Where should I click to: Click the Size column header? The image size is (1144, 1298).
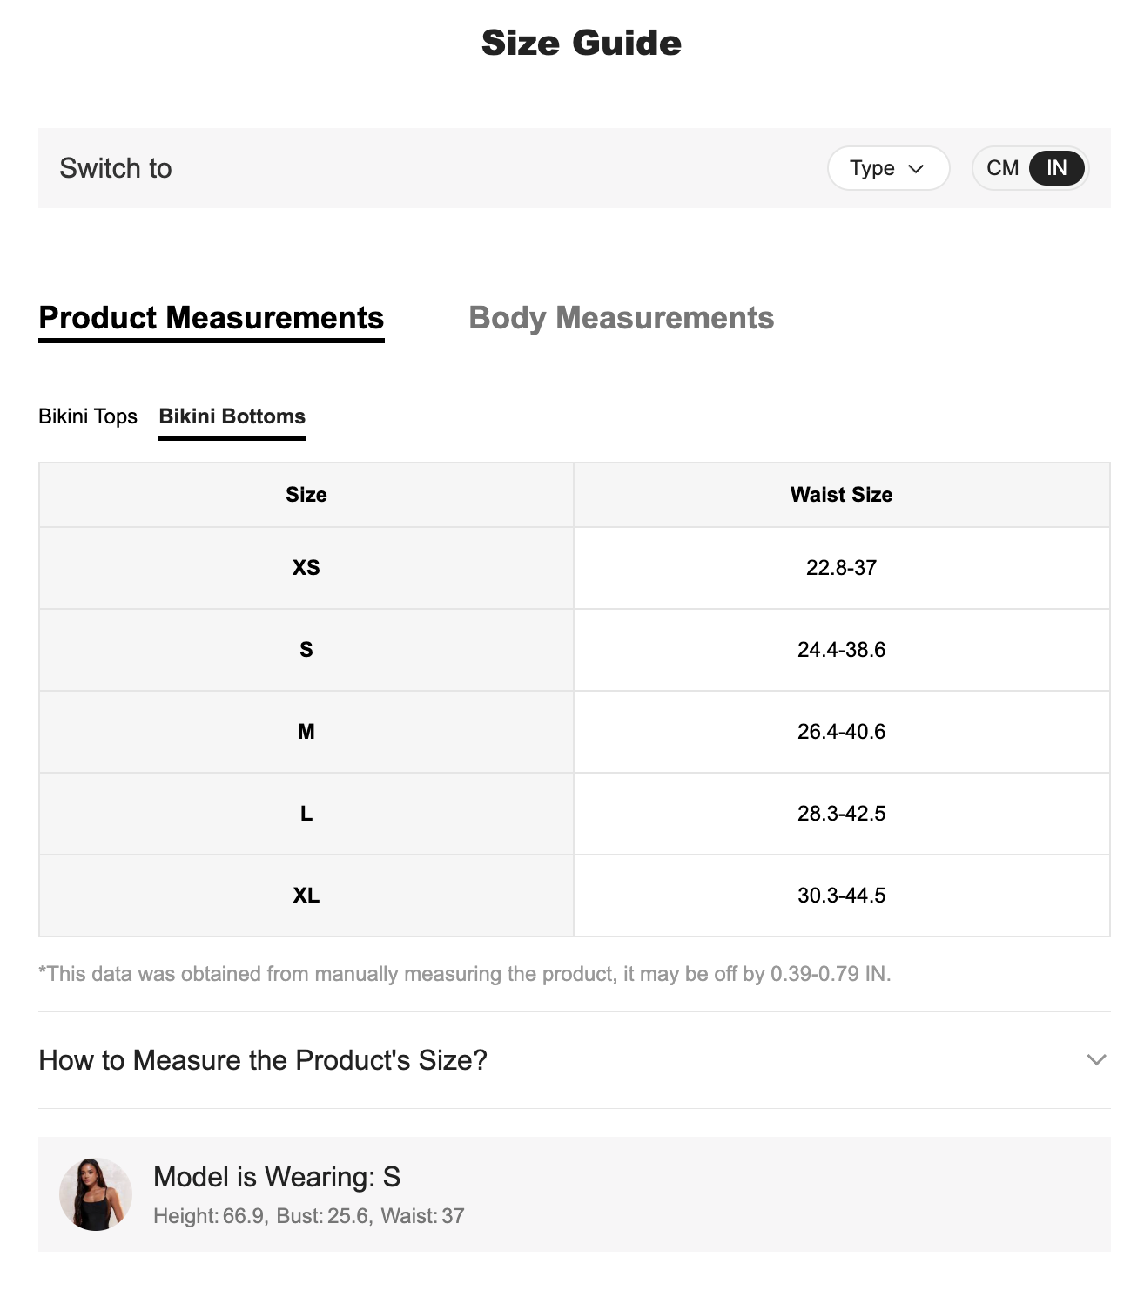(x=306, y=495)
